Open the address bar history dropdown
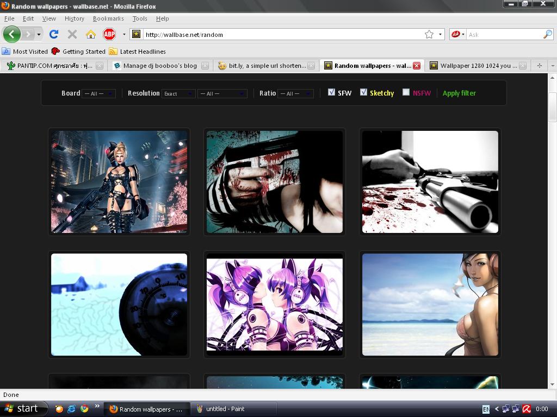The height and width of the screenshot is (417, 557). tap(440, 34)
